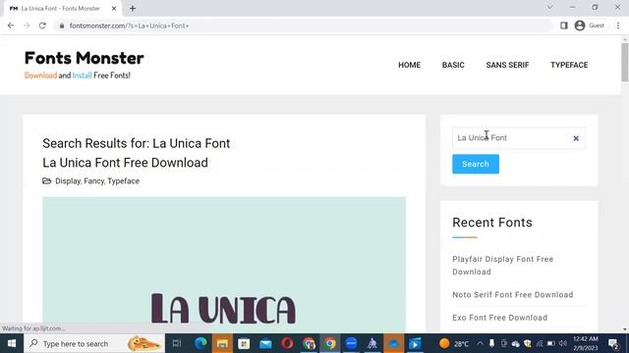Viewport: 629px width, 353px height.
Task: Open Noto Serif Font Free Download
Action: [x=513, y=294]
